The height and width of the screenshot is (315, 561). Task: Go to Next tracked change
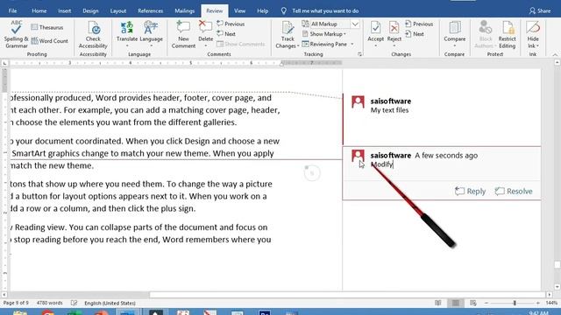point(415,34)
